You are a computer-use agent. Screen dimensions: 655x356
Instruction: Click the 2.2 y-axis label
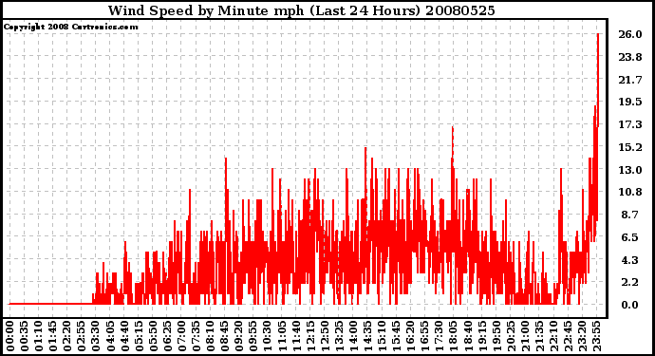tap(630, 283)
